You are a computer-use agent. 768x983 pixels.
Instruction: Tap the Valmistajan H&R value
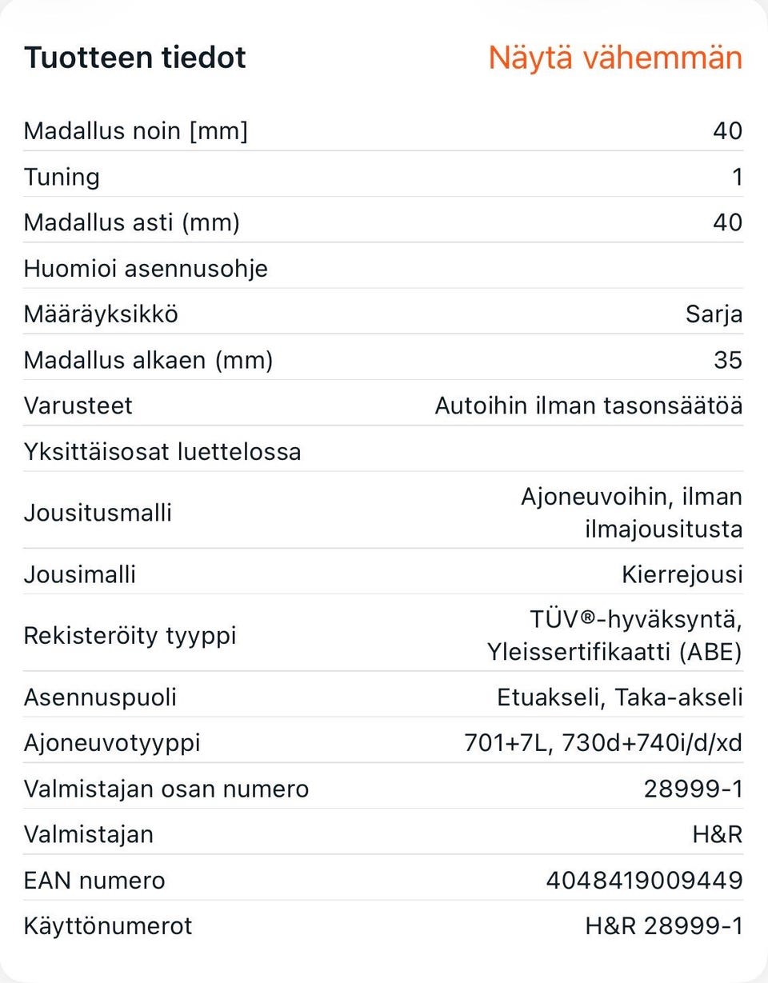click(718, 834)
